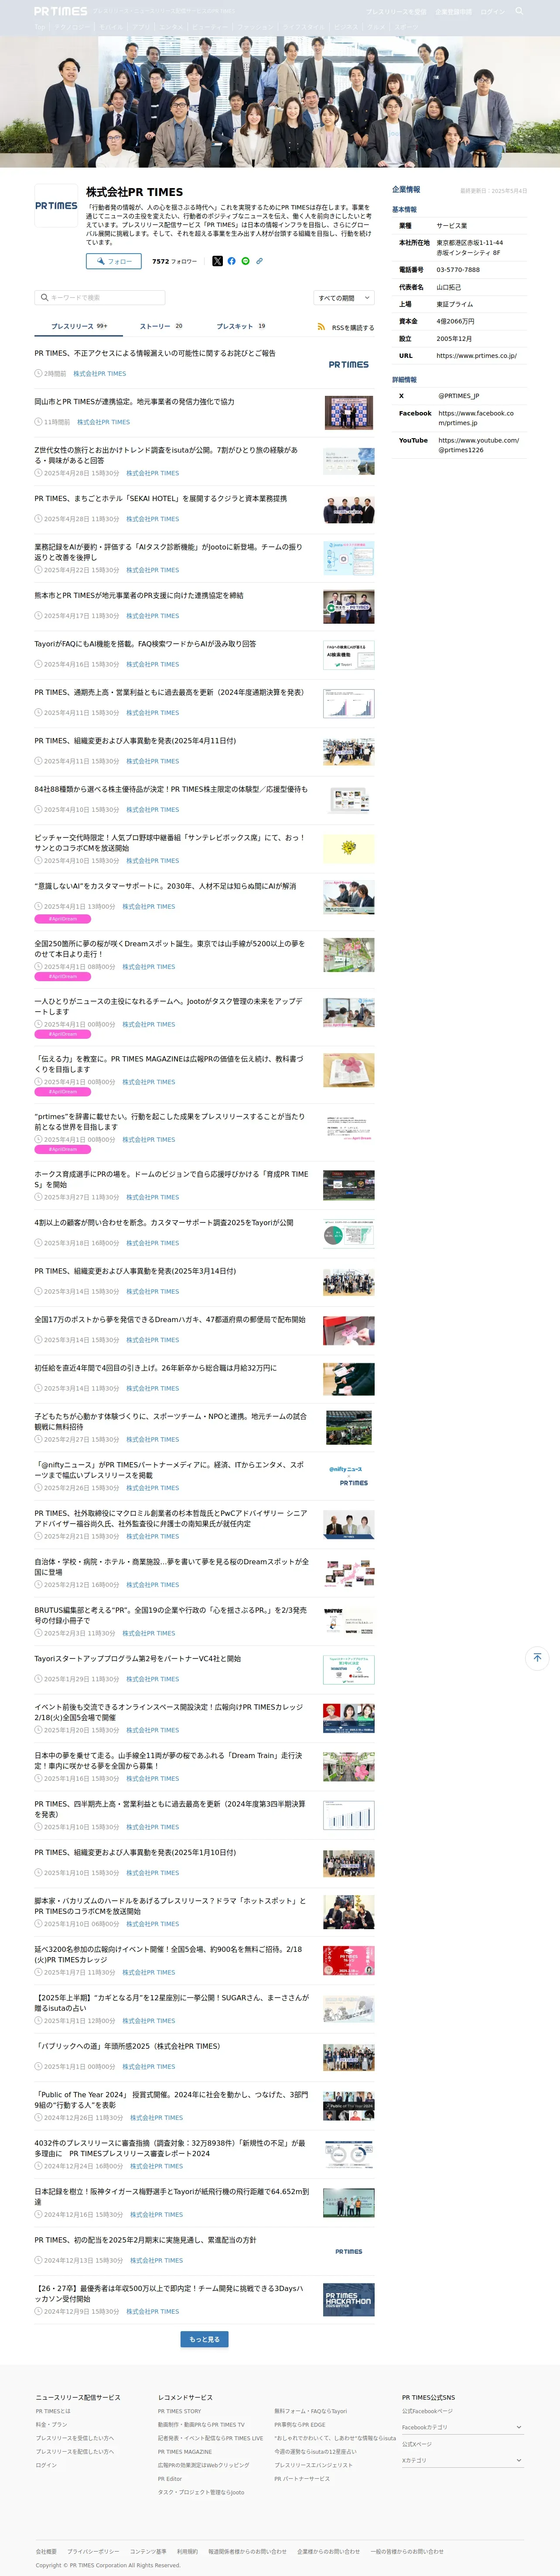The height and width of the screenshot is (2576, 560).
Task: Open the LINE share icon
Action: click(245, 261)
